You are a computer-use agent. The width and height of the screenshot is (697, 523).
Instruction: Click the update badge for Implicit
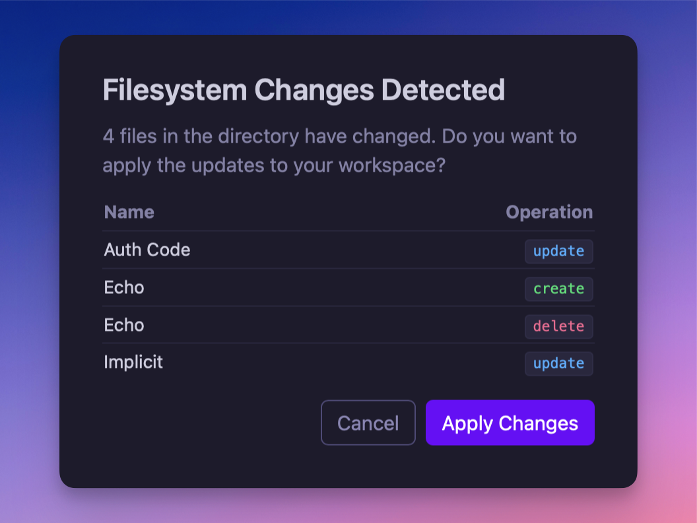558,363
